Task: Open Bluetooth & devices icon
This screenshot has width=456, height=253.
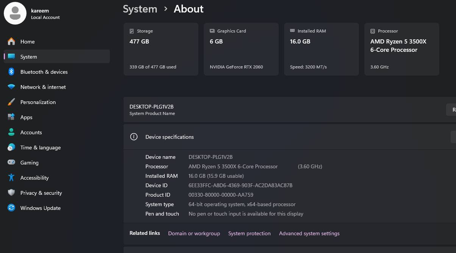Action: point(11,72)
